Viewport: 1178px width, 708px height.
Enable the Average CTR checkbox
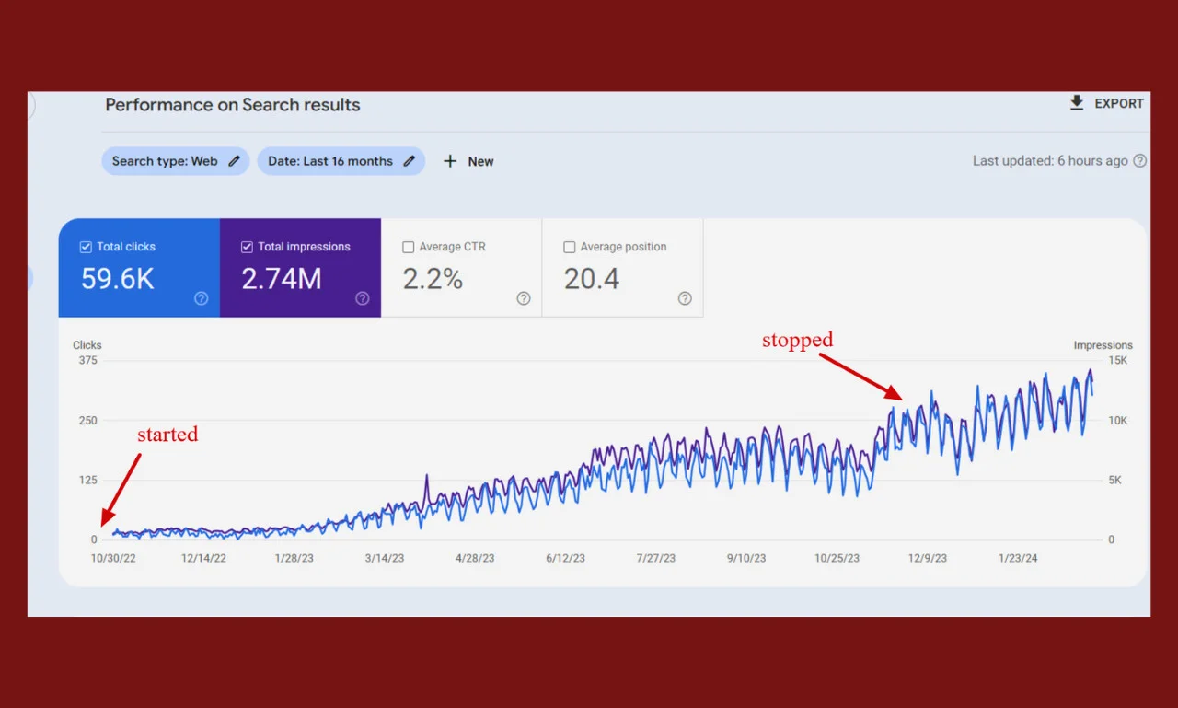point(408,247)
